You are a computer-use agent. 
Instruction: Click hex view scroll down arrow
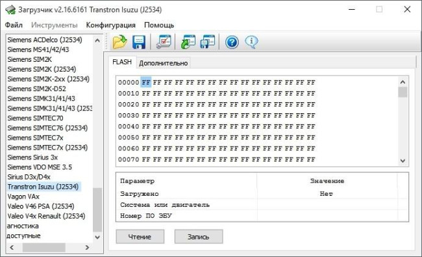[x=403, y=161]
